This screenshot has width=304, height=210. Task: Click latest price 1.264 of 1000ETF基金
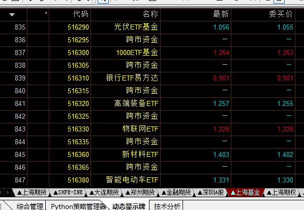221,52
